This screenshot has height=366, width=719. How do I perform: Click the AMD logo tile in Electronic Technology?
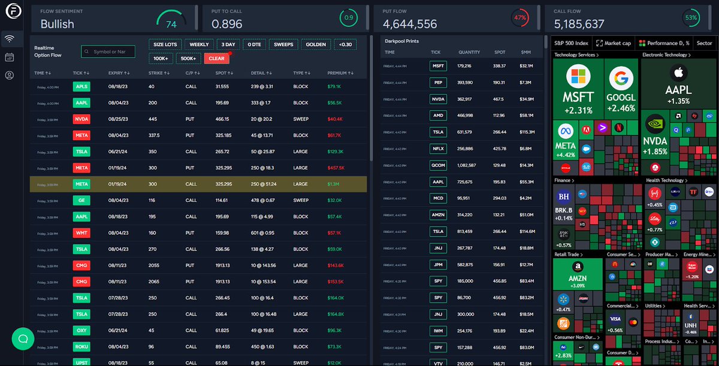[x=679, y=116]
